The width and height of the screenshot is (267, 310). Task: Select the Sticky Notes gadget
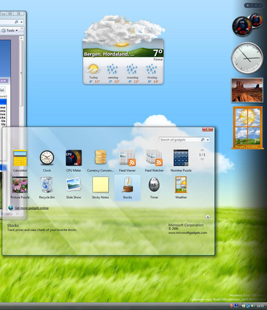click(x=101, y=187)
